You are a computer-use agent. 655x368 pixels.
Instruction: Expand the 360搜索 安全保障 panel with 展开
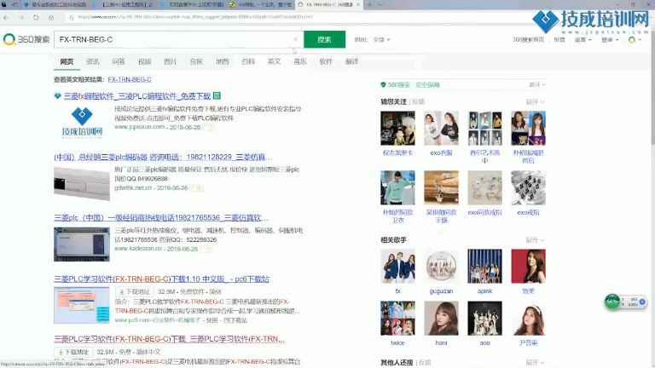click(x=537, y=84)
